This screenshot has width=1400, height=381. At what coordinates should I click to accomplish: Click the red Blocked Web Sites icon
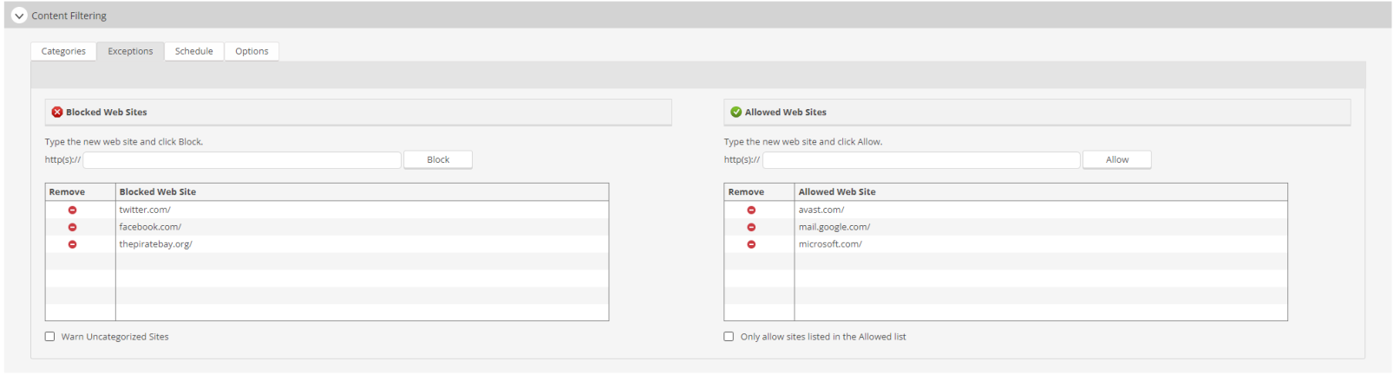57,113
